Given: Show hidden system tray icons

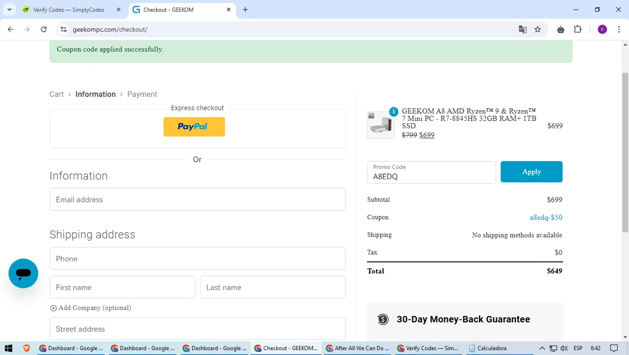Looking at the screenshot, I should (542, 348).
